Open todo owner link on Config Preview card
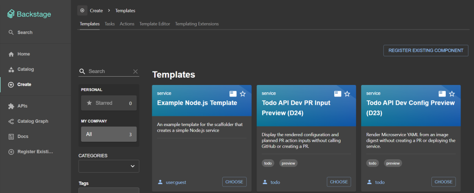Image resolution: width=474 pixels, height=193 pixels. [380, 182]
